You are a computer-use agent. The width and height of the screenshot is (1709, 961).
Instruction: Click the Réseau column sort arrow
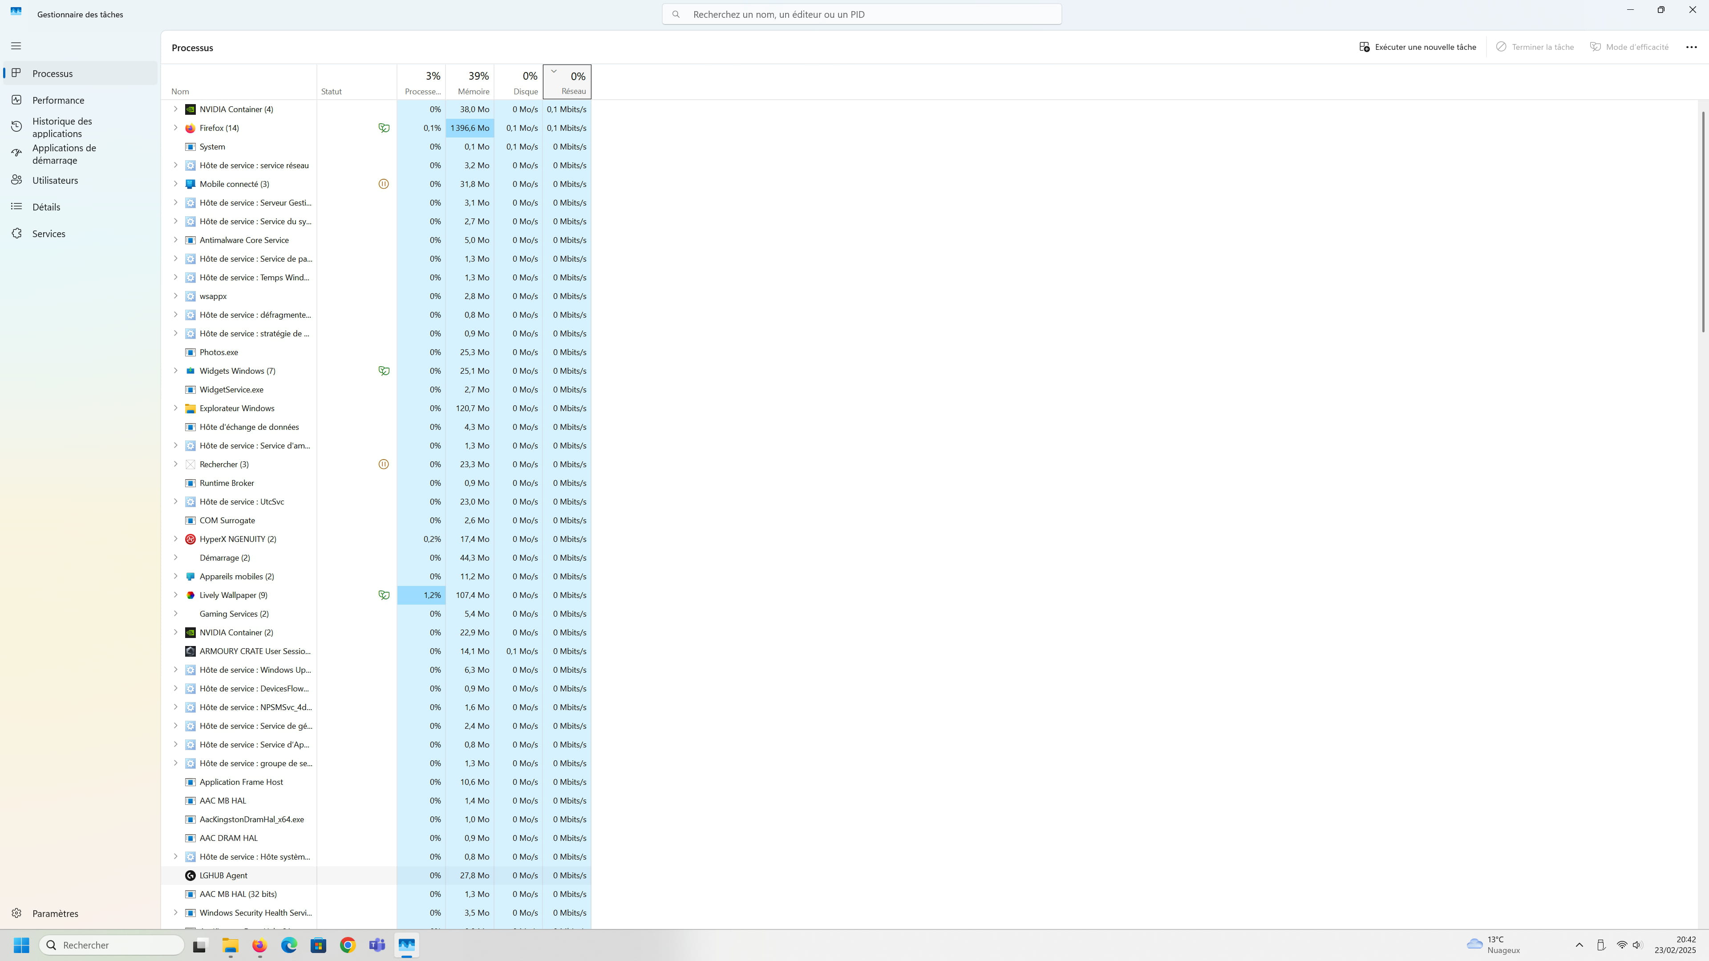coord(553,71)
